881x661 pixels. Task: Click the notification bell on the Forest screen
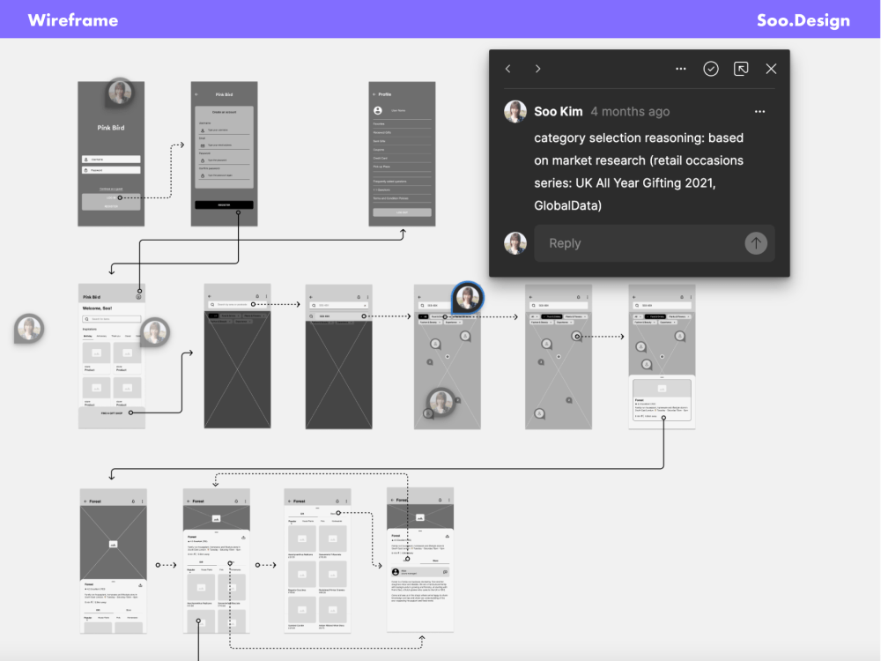tap(133, 501)
